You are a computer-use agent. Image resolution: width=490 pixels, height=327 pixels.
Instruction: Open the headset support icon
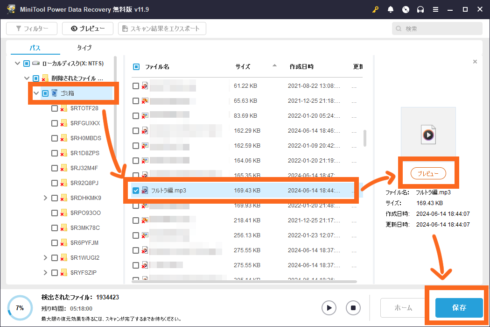[420, 9]
